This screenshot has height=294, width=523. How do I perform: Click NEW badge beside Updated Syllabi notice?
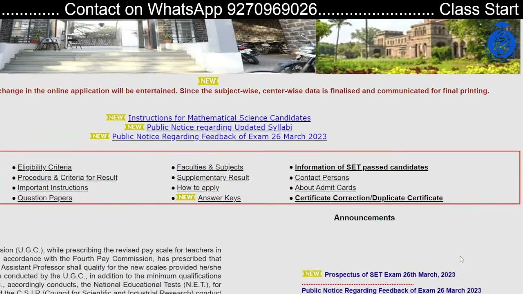[x=134, y=127]
